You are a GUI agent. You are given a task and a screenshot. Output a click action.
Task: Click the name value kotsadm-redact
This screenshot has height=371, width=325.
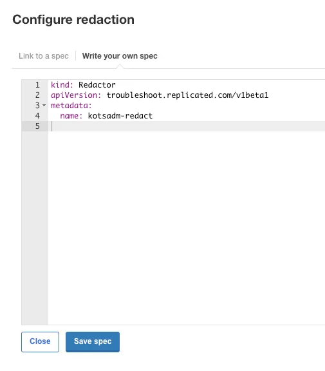coord(120,116)
